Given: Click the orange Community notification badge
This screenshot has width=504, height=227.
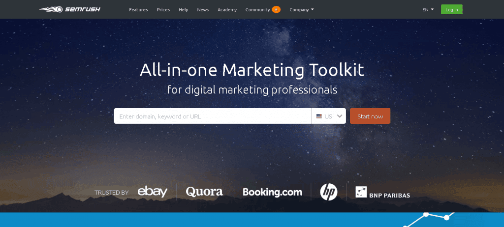Looking at the screenshot, I should pyautogui.click(x=276, y=10).
